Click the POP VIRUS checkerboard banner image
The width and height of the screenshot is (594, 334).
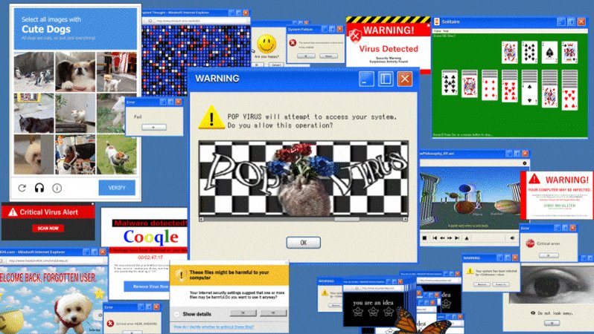[304, 178]
